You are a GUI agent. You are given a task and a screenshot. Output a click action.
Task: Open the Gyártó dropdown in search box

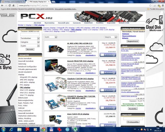tap(30, 46)
